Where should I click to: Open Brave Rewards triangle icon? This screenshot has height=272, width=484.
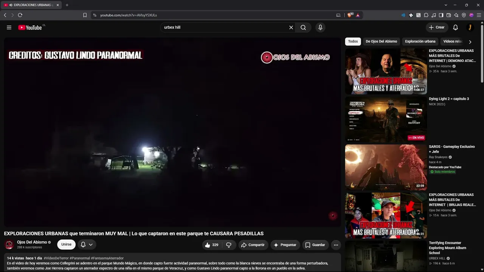pyautogui.click(x=358, y=15)
